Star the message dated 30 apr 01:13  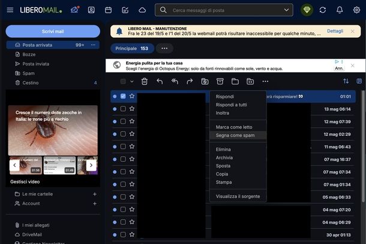[132, 234]
